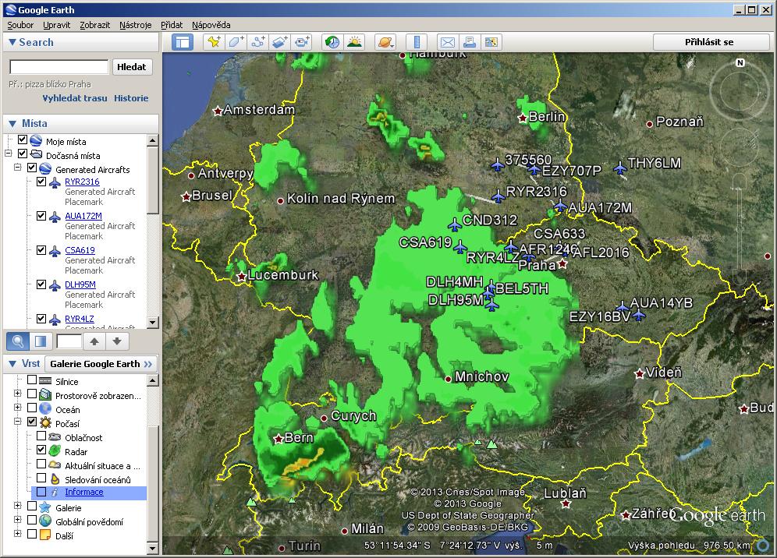Image resolution: width=777 pixels, height=558 pixels.
Task: Uncheck Generated Aircrafts checkbox
Action: point(32,168)
